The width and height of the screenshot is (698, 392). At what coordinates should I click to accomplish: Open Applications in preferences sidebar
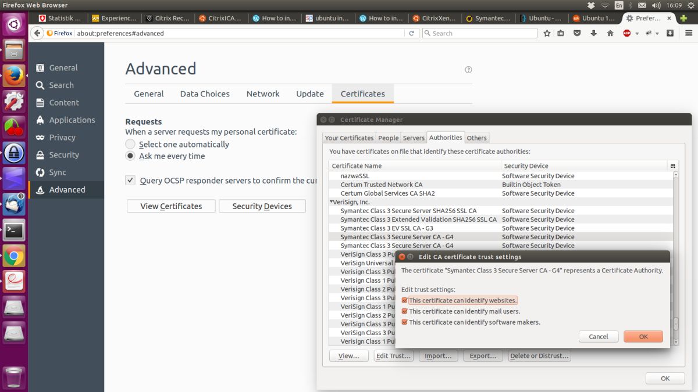(65, 120)
